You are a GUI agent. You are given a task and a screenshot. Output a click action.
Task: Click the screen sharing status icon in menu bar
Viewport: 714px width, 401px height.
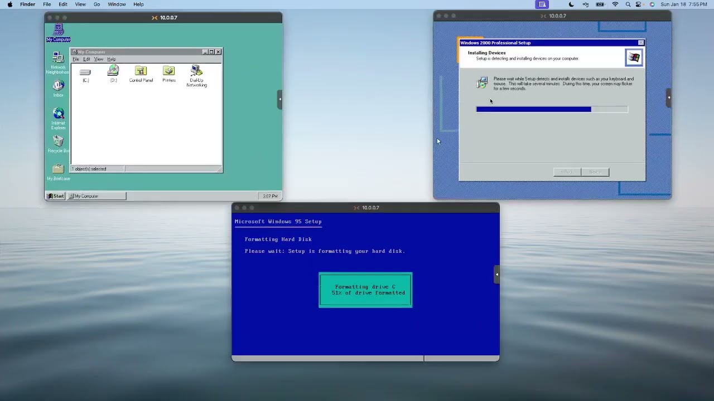(542, 4)
